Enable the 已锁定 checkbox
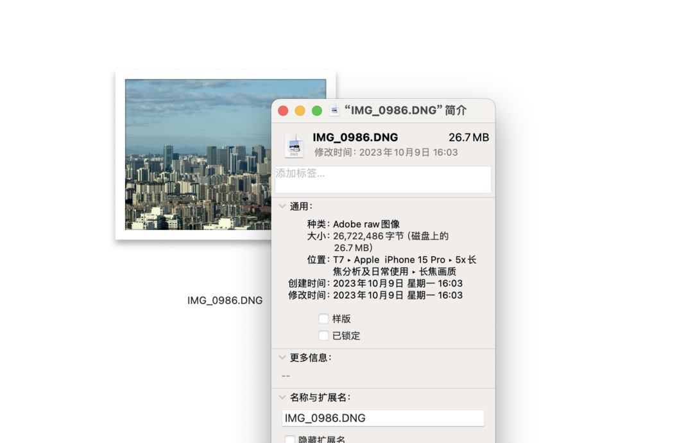 324,336
